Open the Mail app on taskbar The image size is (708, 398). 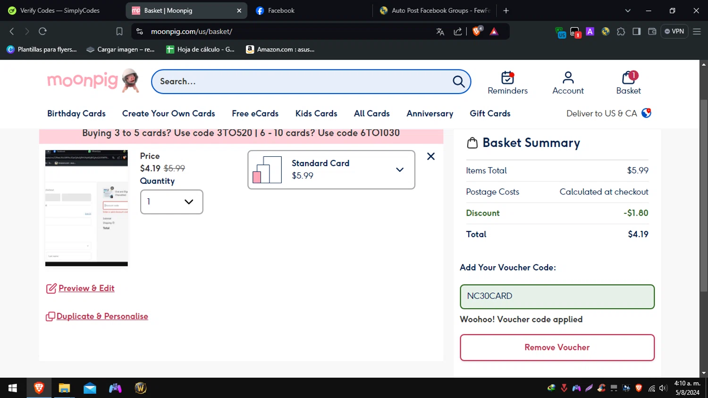click(x=90, y=388)
